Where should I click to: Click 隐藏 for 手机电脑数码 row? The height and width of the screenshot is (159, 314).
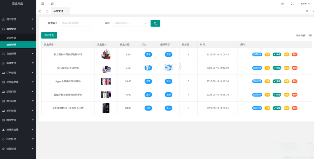pos(286,108)
